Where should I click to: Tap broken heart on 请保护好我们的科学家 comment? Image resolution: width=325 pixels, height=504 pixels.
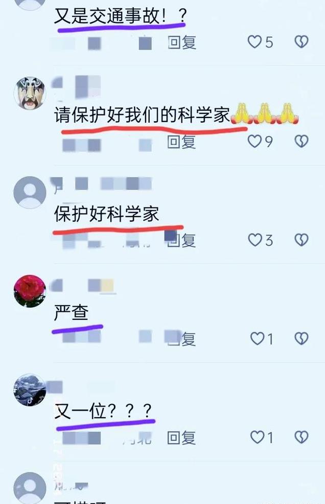[301, 141]
